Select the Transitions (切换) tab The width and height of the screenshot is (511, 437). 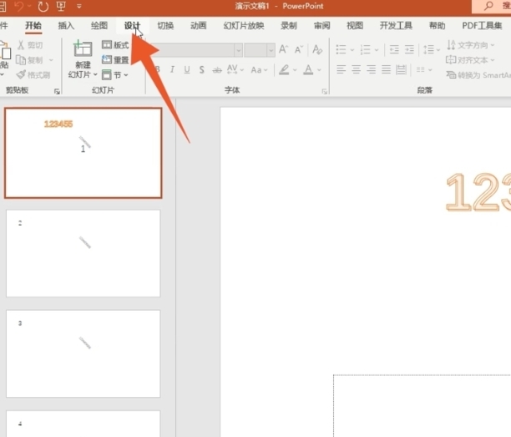[165, 25]
